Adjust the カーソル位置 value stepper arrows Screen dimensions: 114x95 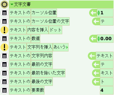99,13
